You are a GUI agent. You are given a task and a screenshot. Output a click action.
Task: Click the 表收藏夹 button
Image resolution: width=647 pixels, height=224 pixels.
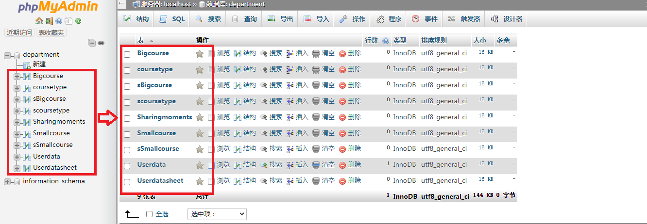point(51,32)
